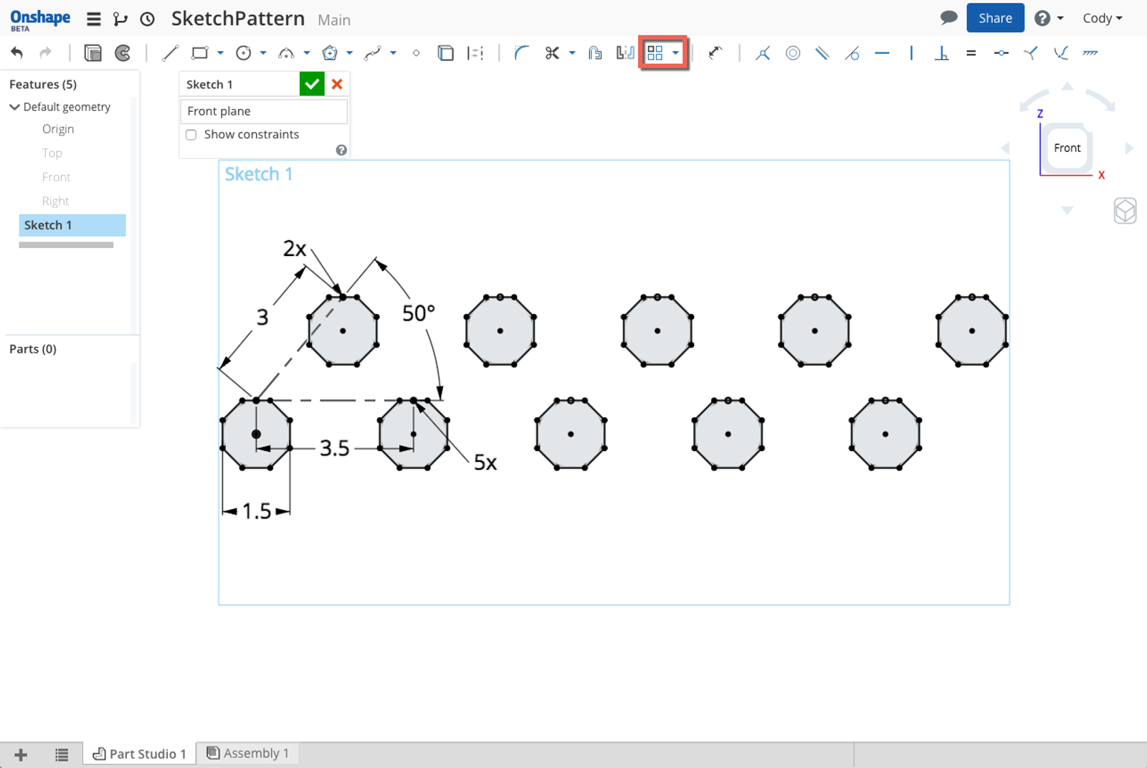Select the Dimension tool

(x=715, y=53)
